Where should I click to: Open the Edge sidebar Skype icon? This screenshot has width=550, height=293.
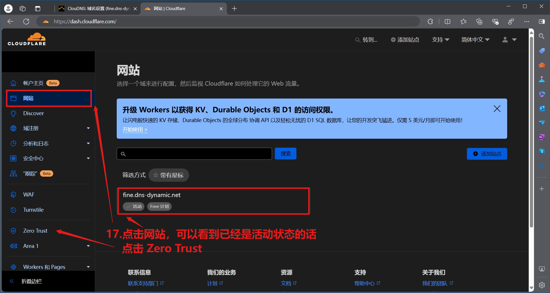pyautogui.click(x=542, y=151)
